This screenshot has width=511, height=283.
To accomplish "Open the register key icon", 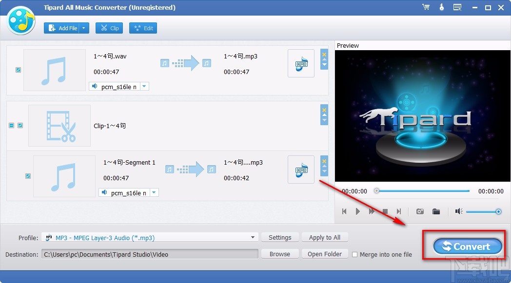I will coord(442,7).
